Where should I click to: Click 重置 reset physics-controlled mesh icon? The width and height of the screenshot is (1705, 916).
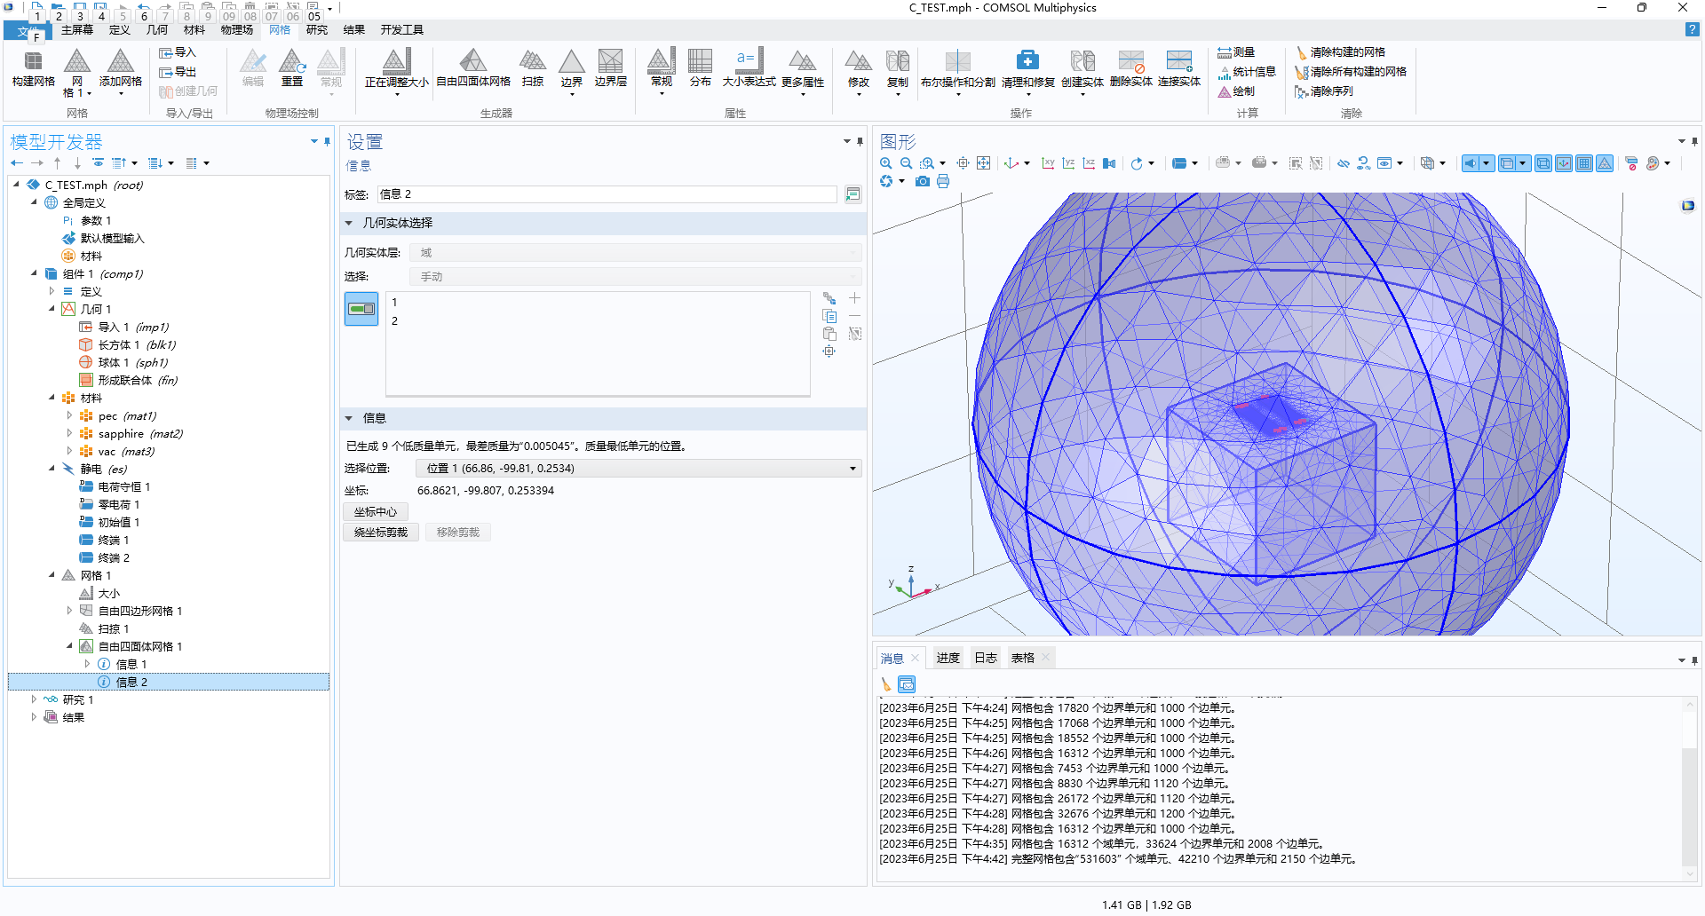(292, 69)
